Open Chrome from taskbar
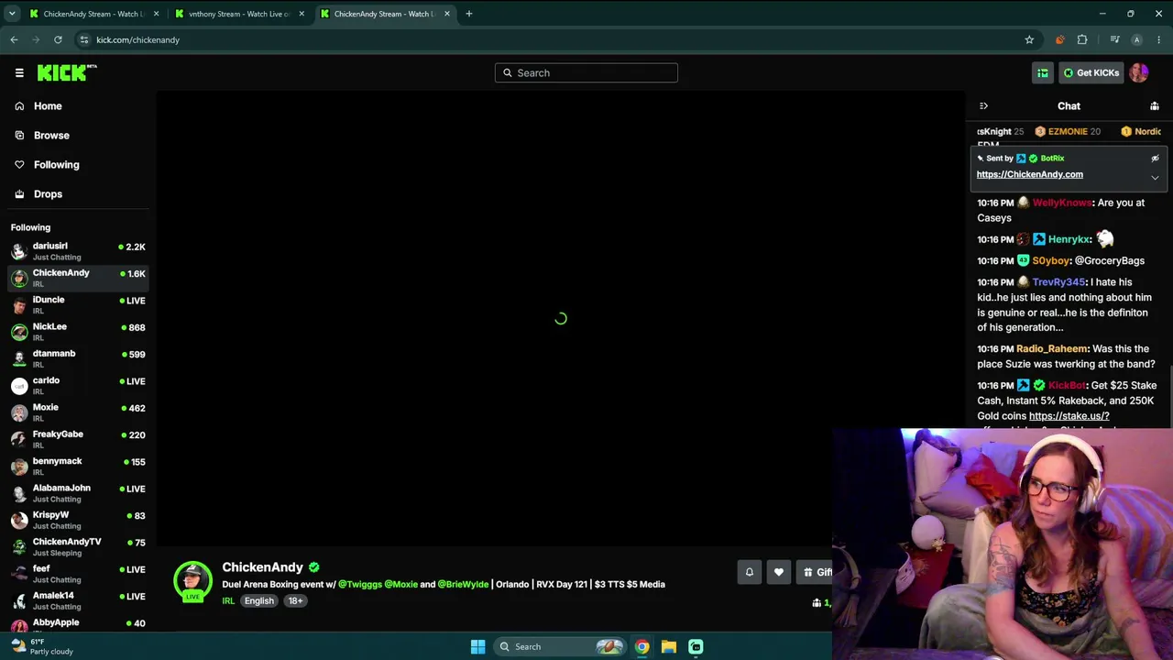The width and height of the screenshot is (1173, 660). pos(642,647)
